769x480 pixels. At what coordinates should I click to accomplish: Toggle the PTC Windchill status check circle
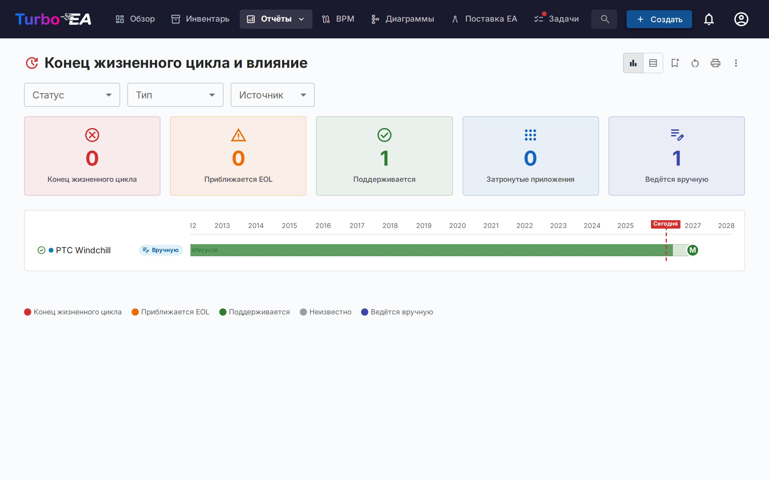tap(41, 250)
